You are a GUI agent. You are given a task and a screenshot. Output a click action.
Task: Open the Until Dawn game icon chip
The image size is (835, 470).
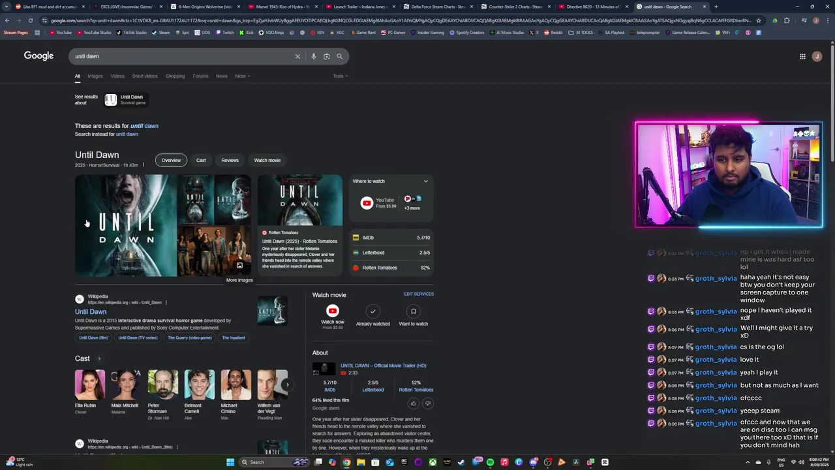[x=125, y=99]
